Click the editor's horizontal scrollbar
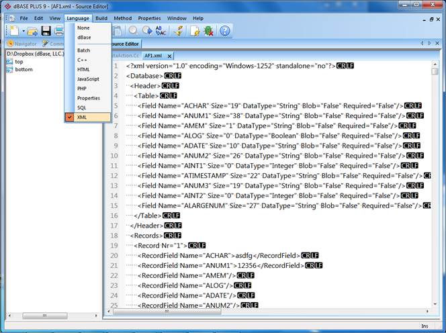The image size is (446, 333). (269, 312)
